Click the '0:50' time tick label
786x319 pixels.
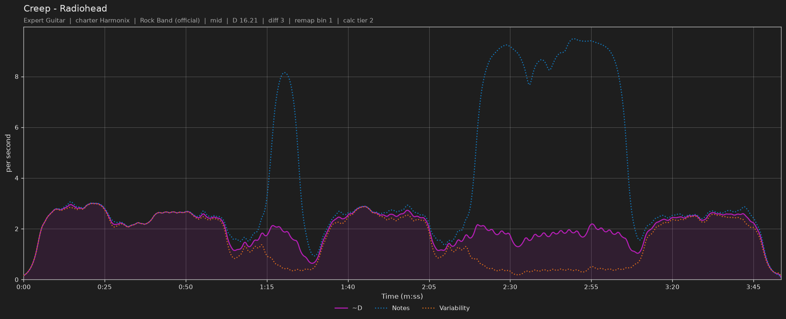coord(186,287)
